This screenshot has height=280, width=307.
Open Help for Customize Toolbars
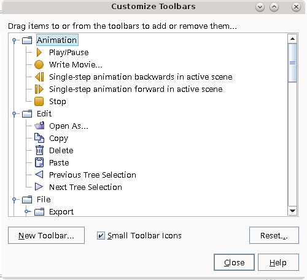(x=278, y=262)
